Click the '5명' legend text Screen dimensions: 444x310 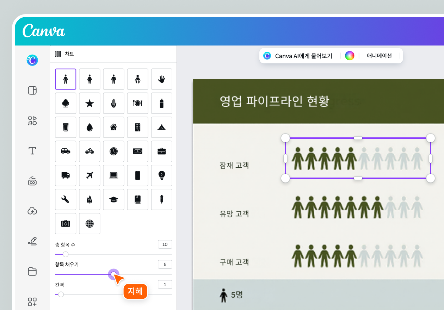click(237, 294)
